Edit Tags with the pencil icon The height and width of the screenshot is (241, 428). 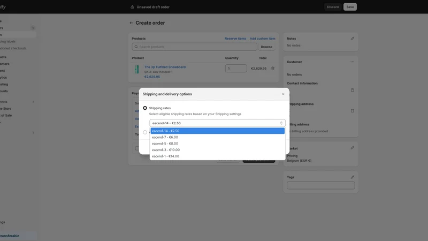click(x=353, y=177)
